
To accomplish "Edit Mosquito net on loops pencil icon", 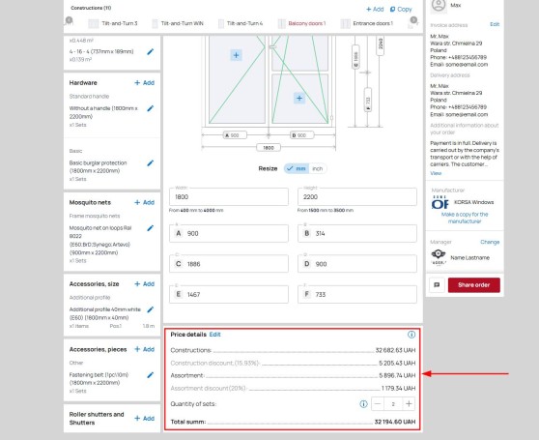I will click(x=151, y=228).
